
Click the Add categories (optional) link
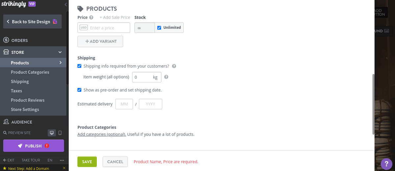click(x=102, y=134)
